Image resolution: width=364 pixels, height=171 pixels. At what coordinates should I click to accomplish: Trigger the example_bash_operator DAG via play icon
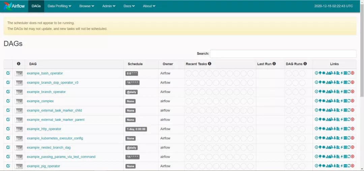pyautogui.click(x=316, y=73)
